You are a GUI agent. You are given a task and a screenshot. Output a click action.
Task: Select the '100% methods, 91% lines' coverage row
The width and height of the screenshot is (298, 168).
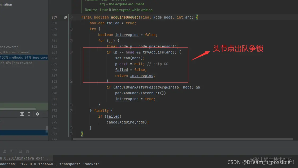point(24,57)
